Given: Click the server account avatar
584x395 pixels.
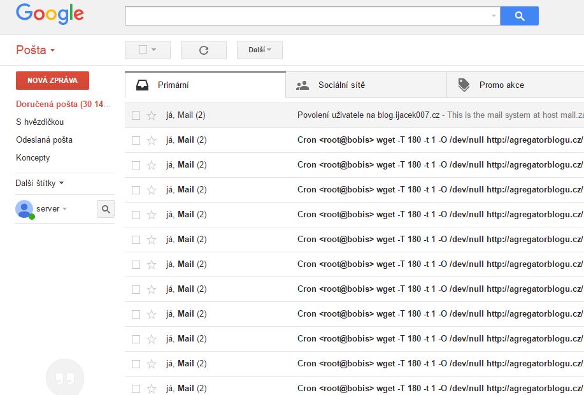Looking at the screenshot, I should pos(24,209).
